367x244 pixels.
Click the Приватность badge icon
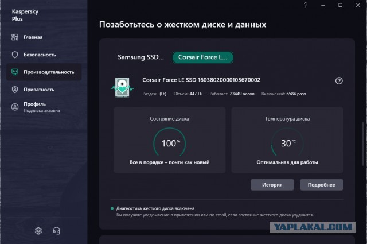[x=15, y=90]
